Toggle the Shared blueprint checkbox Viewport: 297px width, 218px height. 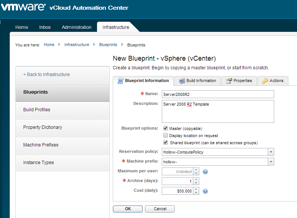point(166,143)
